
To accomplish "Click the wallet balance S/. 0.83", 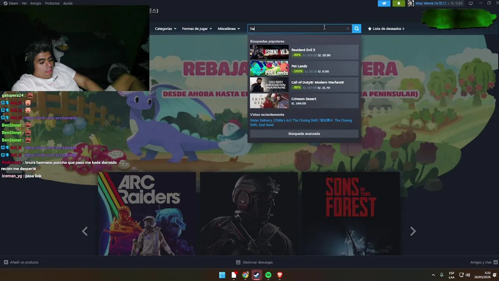I will pos(457,3).
